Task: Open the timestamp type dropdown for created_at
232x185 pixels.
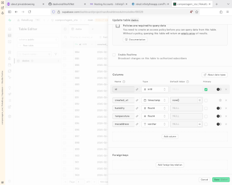Action: point(155,100)
